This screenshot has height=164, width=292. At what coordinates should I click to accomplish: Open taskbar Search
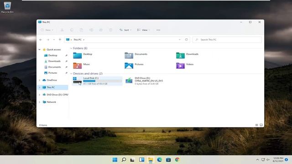point(124,160)
